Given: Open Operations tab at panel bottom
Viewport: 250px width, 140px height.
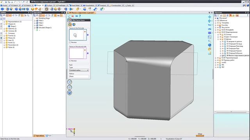Looking at the screenshot, I should pos(39,136).
